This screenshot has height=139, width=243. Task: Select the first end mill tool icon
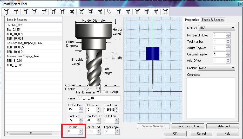[x=6, y=11]
